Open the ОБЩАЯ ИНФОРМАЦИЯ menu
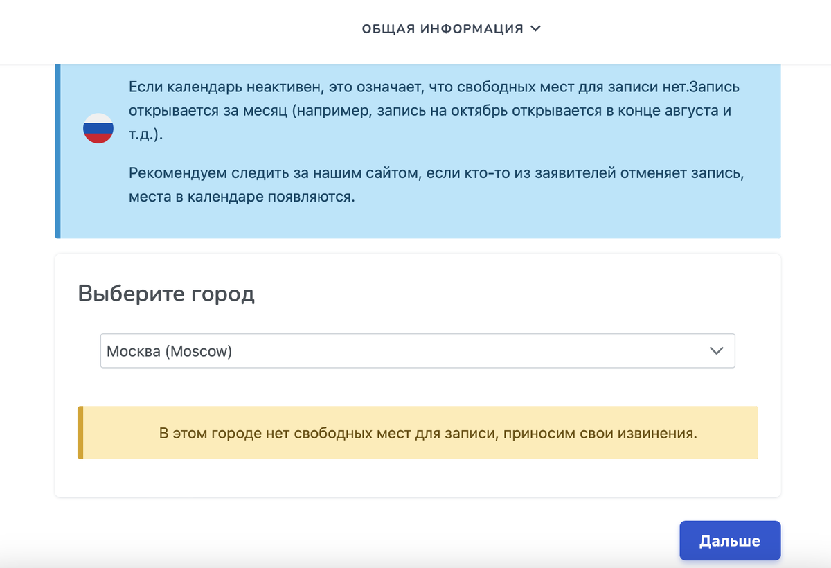The width and height of the screenshot is (831, 568). pos(450,28)
